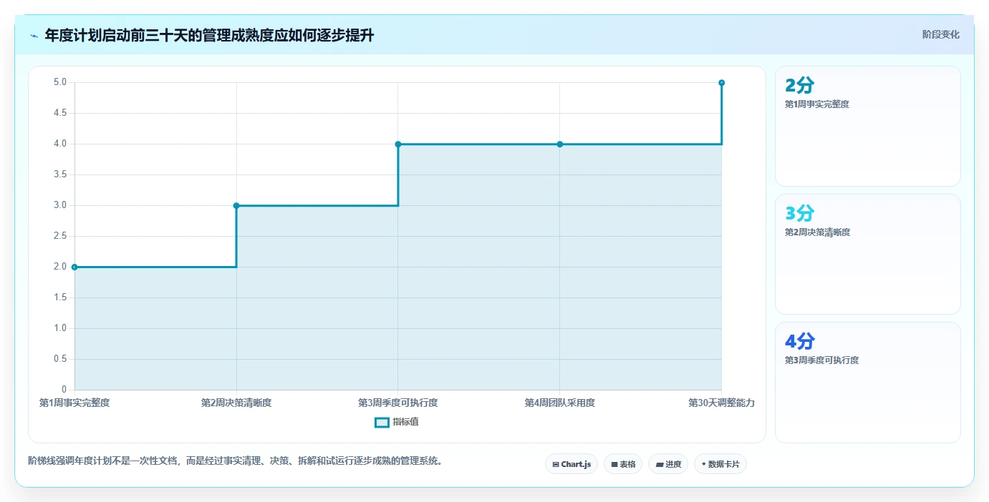Click the 第3周季度可执行度 caption in the 4分 card
The height and width of the screenshot is (502, 989).
[x=821, y=360]
